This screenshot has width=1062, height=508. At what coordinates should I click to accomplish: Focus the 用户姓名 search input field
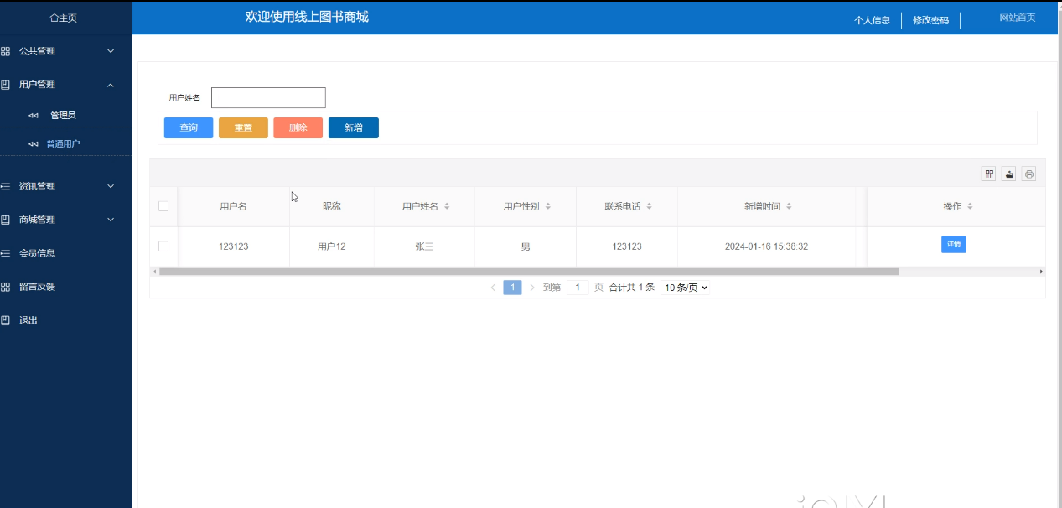point(268,98)
